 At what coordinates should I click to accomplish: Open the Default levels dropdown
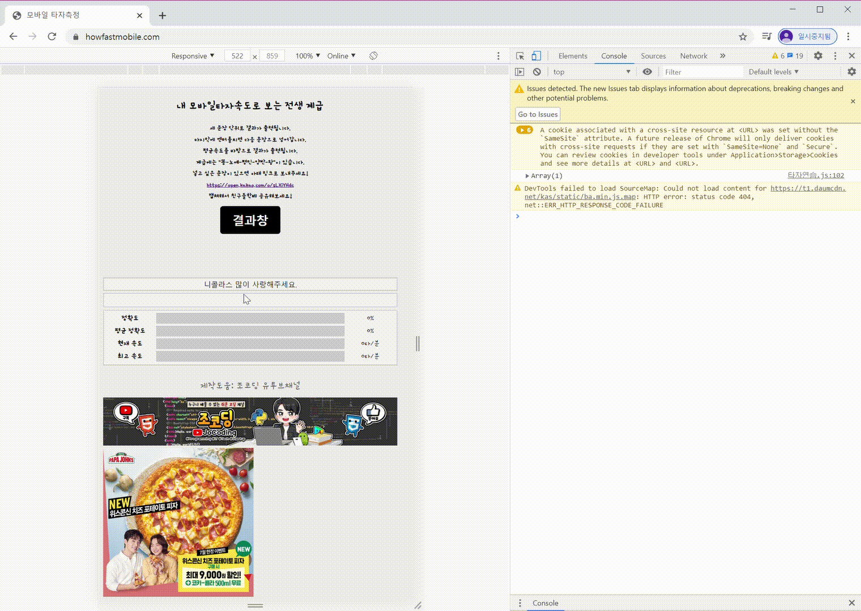[773, 72]
